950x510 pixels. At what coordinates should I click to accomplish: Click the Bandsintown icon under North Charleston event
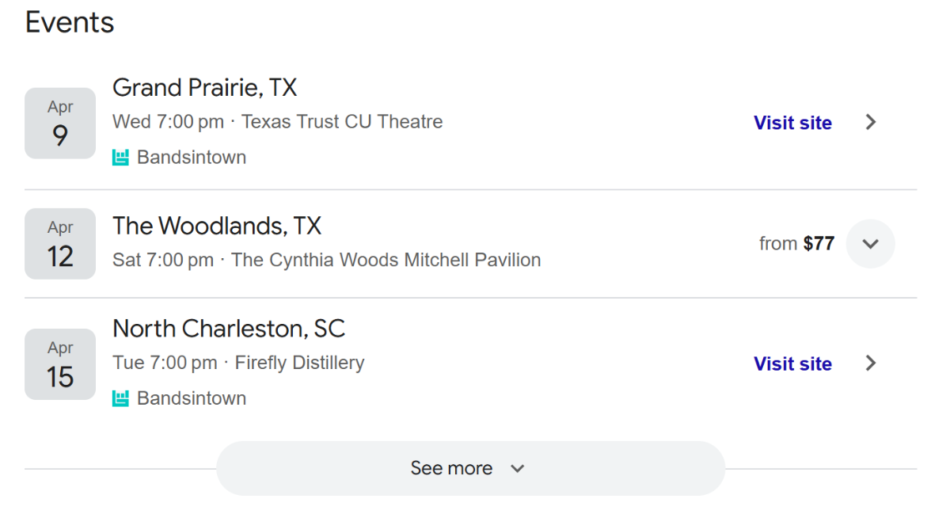tap(120, 398)
